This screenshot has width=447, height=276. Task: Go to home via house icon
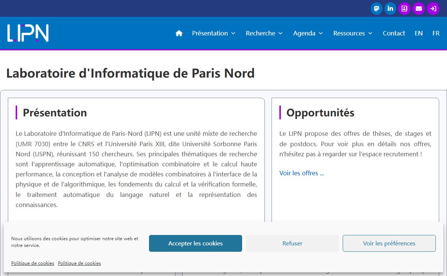pos(179,33)
